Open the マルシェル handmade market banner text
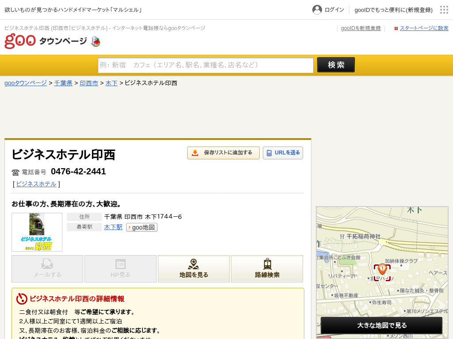The width and height of the screenshot is (453, 339). click(74, 10)
